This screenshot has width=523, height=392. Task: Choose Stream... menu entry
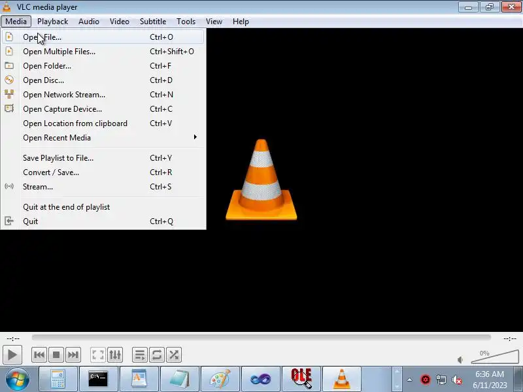tap(103, 186)
